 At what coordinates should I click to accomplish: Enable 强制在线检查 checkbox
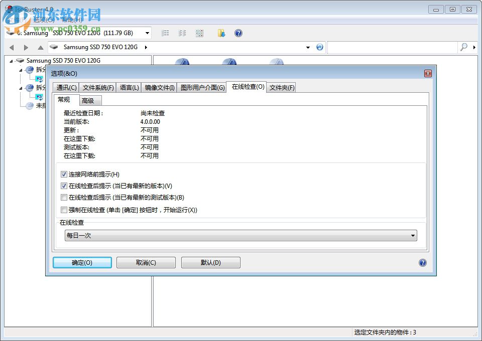[x=64, y=210]
